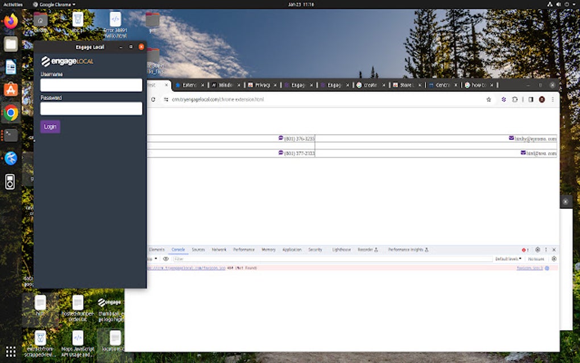This screenshot has width=580, height=363.
Task: Toggle live expression eye icon in Console
Action: (x=166, y=259)
